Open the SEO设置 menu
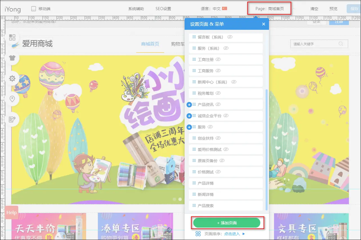The height and width of the screenshot is (240, 361). point(163,9)
